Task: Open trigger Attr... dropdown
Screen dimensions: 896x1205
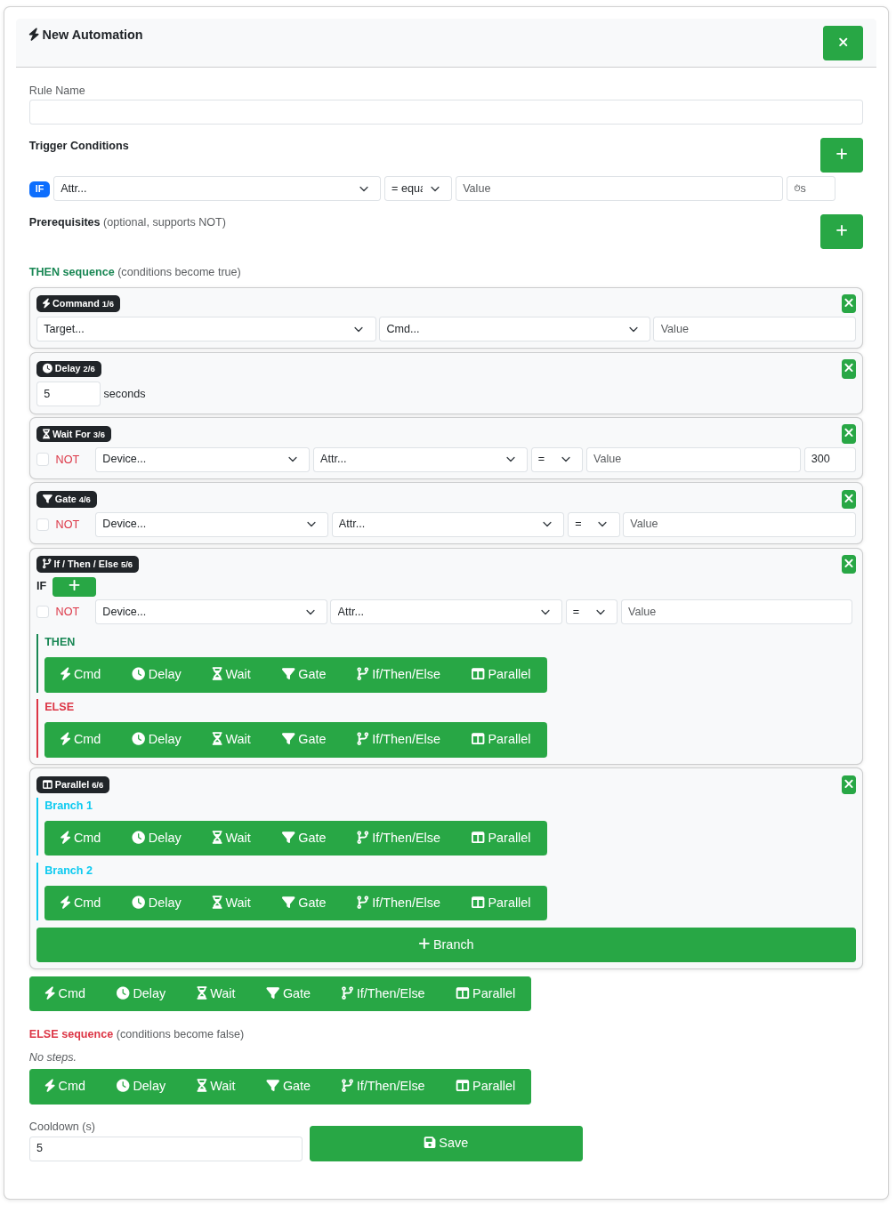Action: click(x=217, y=189)
